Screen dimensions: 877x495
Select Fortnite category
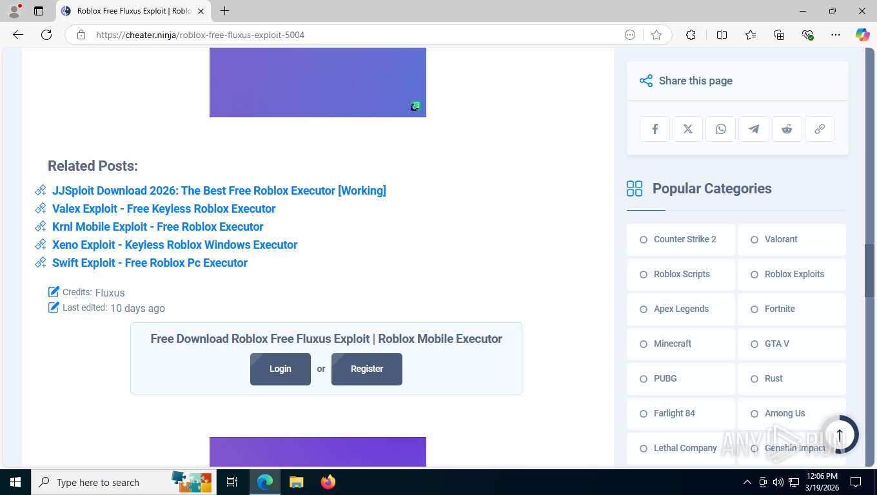click(x=792, y=309)
